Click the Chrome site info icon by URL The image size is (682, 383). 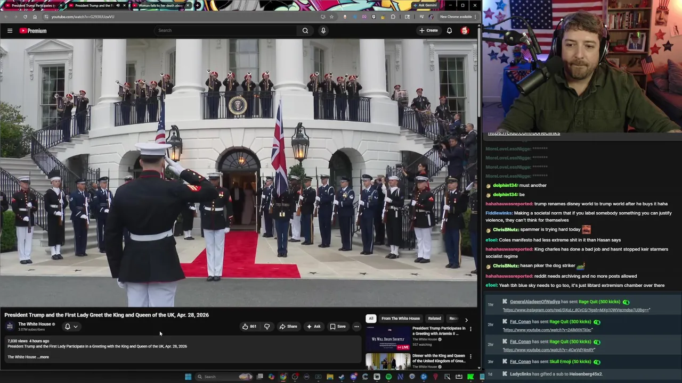click(x=46, y=16)
